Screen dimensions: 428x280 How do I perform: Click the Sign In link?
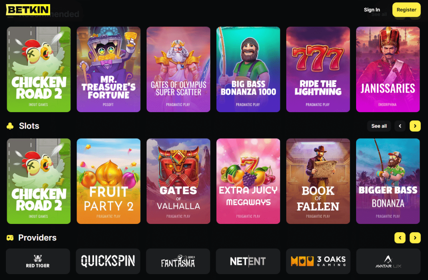coord(372,10)
